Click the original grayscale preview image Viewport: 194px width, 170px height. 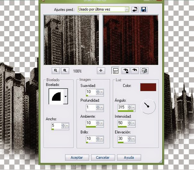(x=72, y=40)
